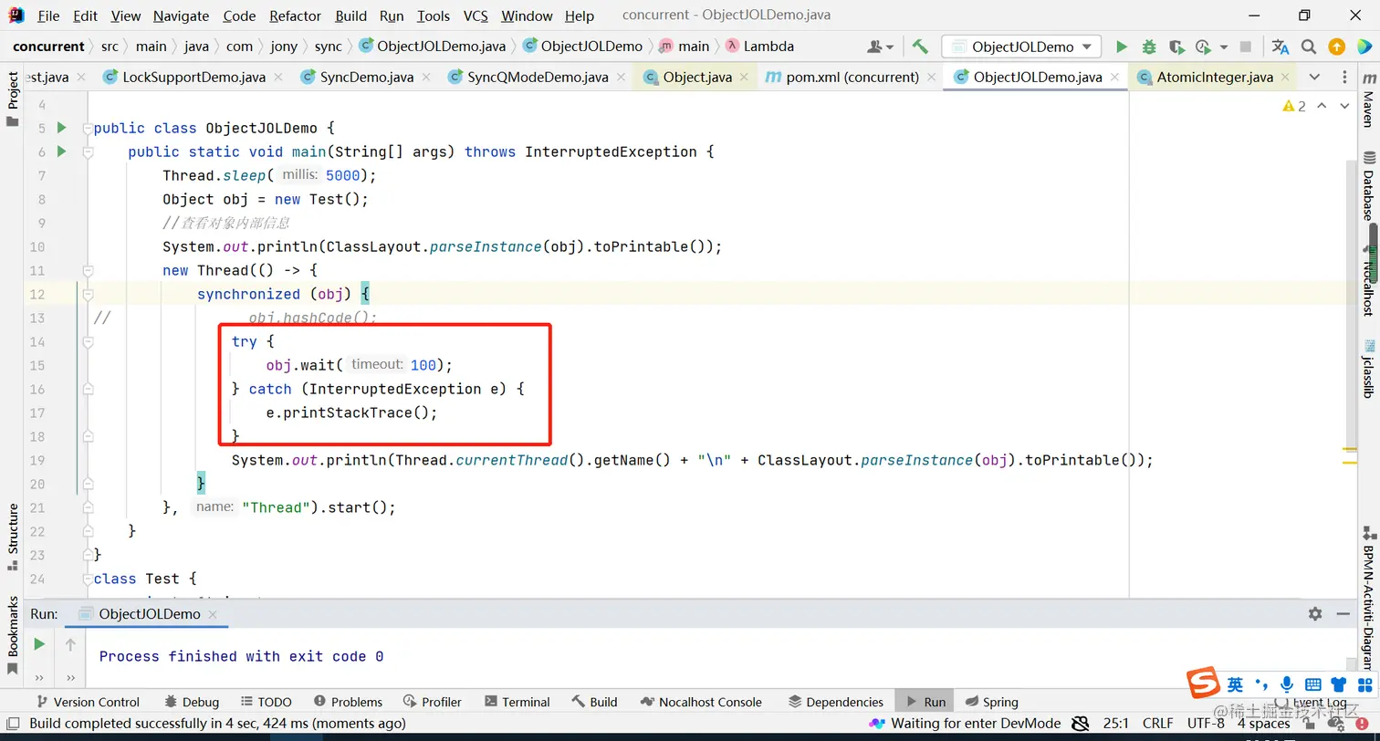Viewport: 1380px width, 741px height.
Task: Open the Terminal tool window
Action: click(517, 702)
